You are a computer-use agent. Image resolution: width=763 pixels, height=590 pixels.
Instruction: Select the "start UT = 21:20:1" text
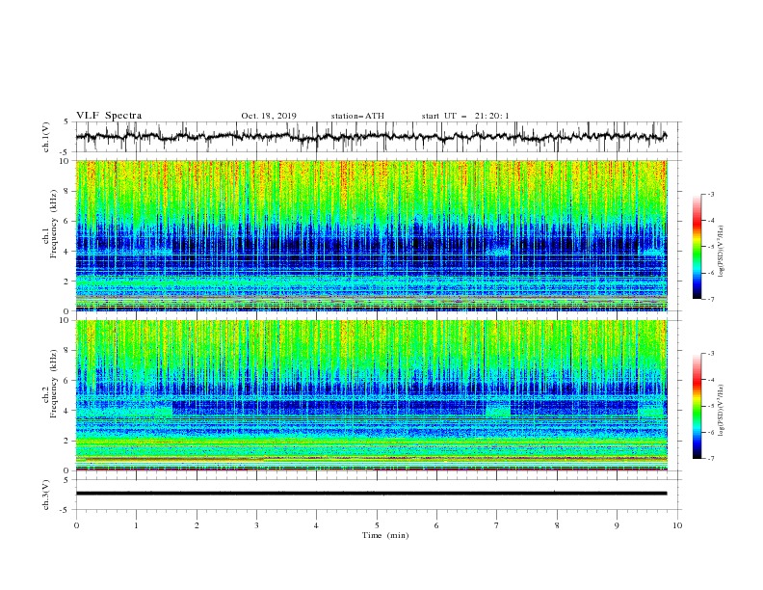coord(465,116)
